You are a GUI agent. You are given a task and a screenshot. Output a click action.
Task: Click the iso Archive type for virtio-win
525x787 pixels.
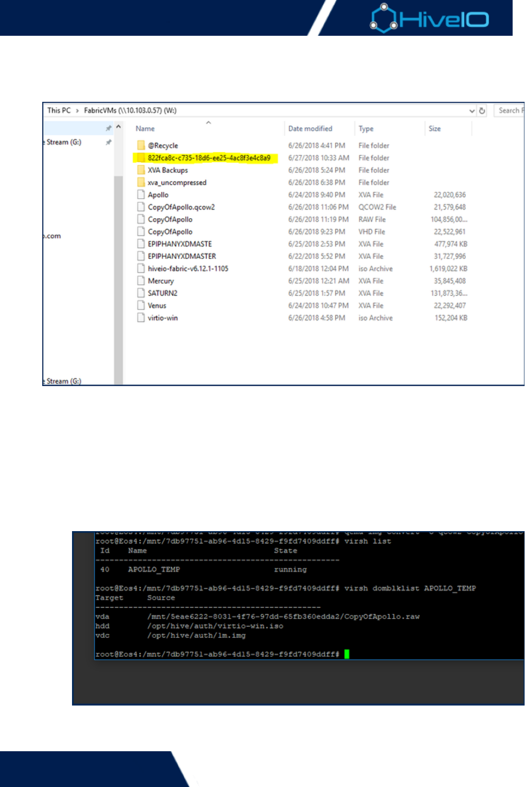pyautogui.click(x=375, y=318)
